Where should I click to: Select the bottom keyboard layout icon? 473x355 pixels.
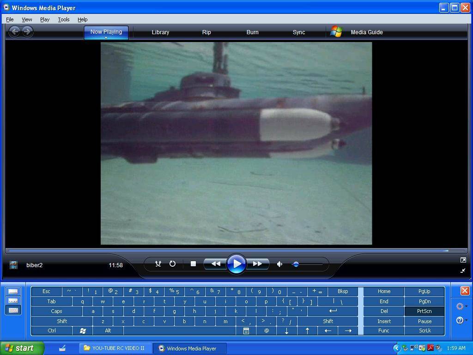coord(13,310)
